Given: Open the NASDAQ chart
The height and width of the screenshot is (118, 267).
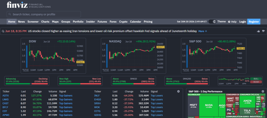Looking at the screenshot, I should pyautogui.click(x=133, y=56).
